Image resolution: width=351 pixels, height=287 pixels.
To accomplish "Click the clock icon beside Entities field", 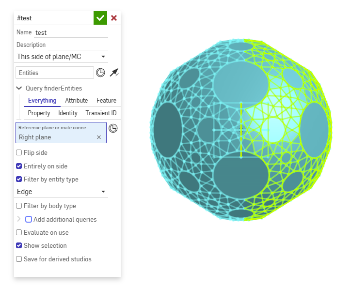I will click(x=100, y=73).
